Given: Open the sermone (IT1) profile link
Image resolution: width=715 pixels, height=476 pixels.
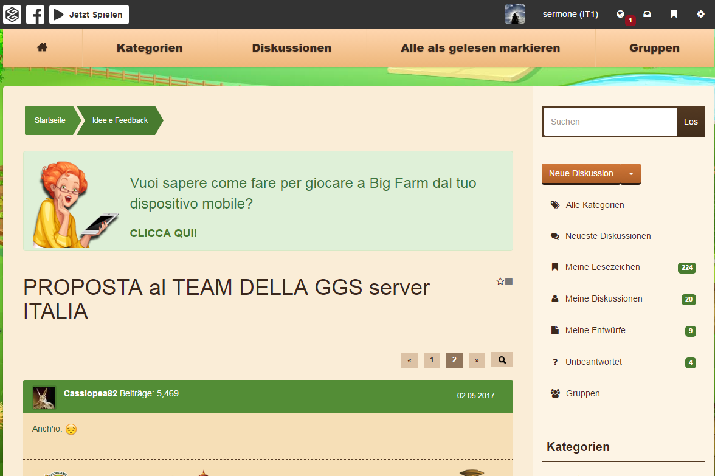Looking at the screenshot, I should (570, 14).
